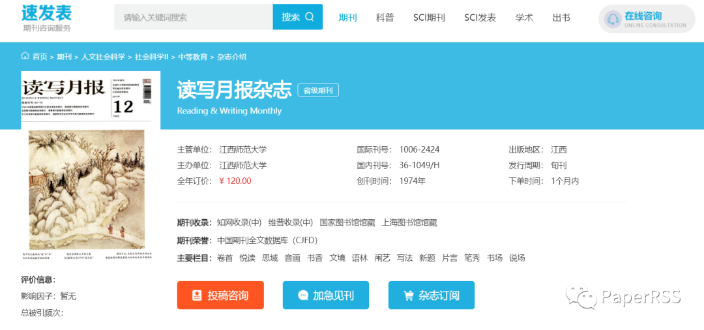Click the 投稿咨询 orange button
Image resolution: width=704 pixels, height=330 pixels.
[220, 295]
